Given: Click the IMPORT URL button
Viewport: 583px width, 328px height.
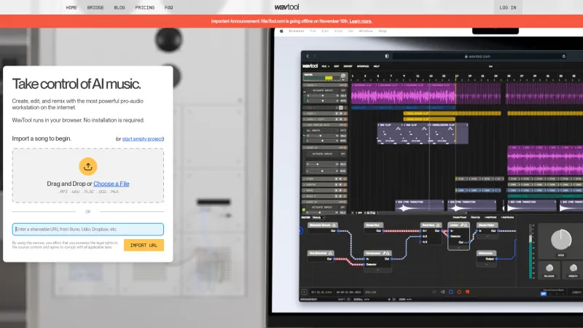Looking at the screenshot, I should coord(144,245).
